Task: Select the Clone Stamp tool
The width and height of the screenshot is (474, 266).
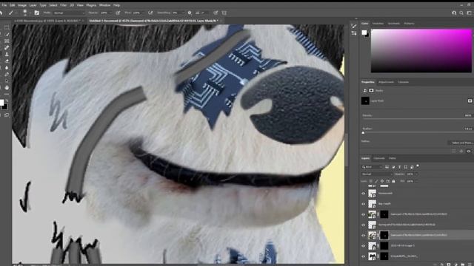Action: [x=7, y=54]
